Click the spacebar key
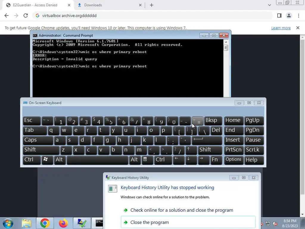Screen dimensions: 305x229 pyautogui.click(x=97, y=160)
